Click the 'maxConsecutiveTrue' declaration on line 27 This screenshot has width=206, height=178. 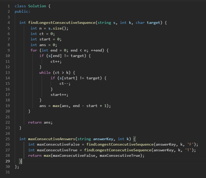tap(57, 150)
